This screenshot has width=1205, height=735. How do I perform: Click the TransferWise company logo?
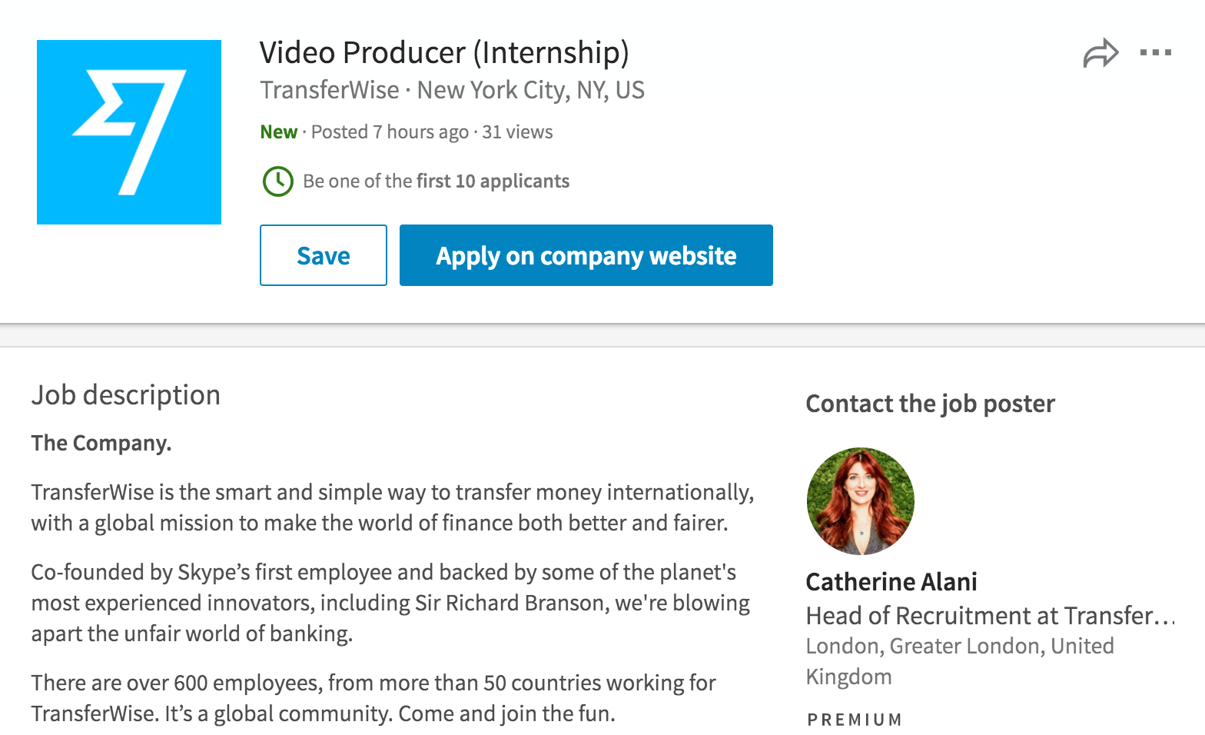[129, 132]
